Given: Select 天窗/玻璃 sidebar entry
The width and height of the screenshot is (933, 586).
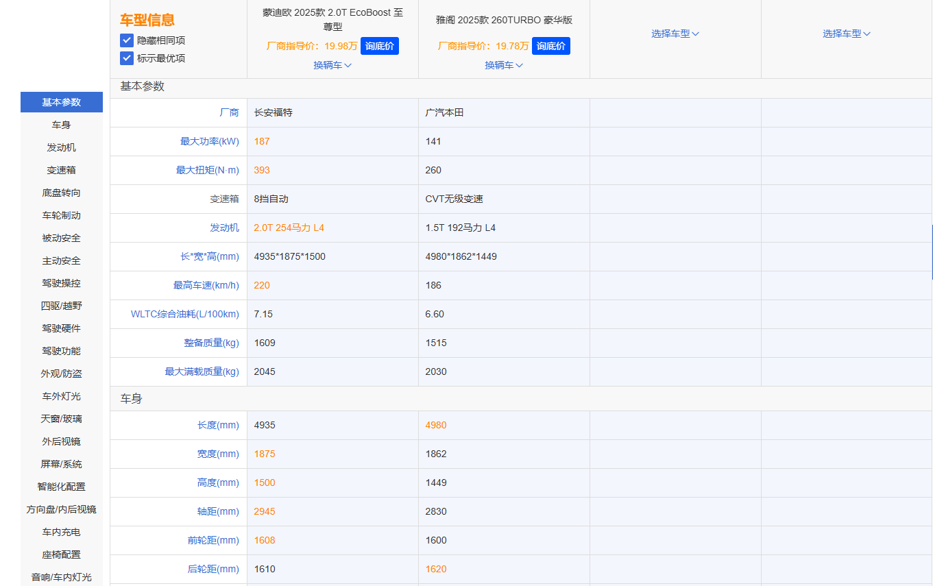Looking at the screenshot, I should (x=62, y=419).
